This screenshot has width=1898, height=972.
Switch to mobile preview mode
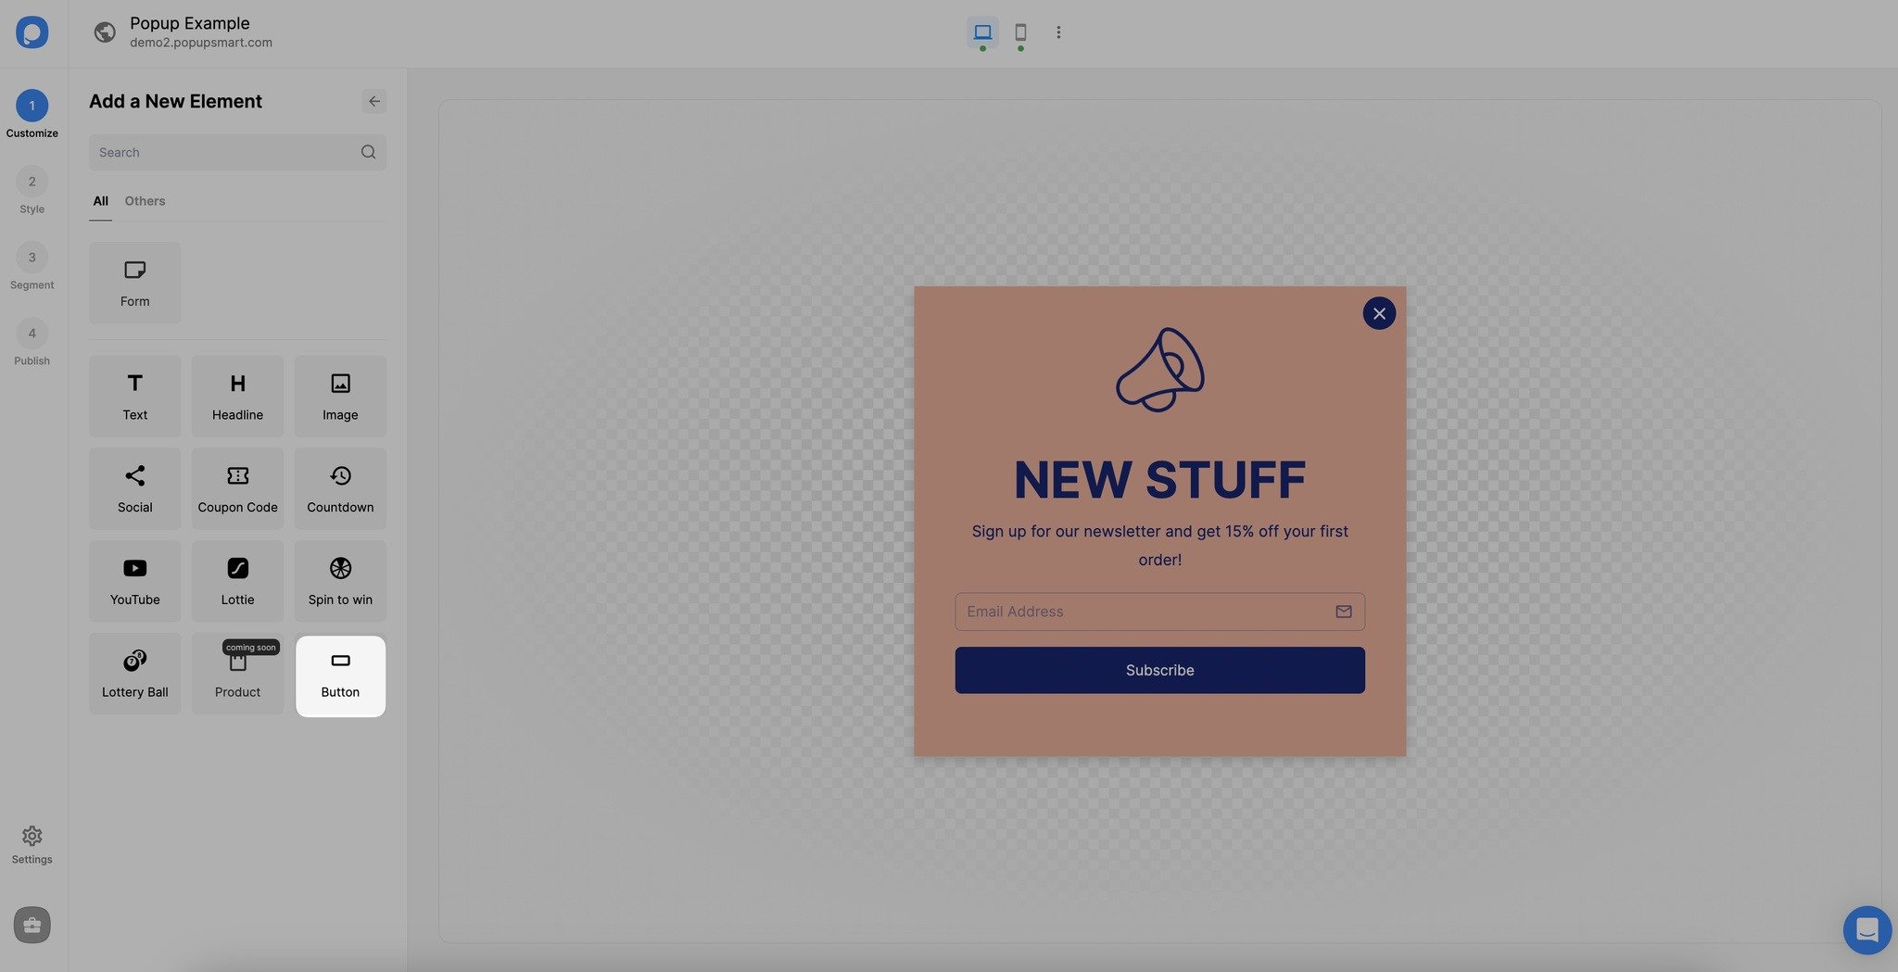[1020, 32]
